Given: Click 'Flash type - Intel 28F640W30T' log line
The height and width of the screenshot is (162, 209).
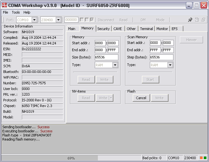Looking at the screenshot, I should click(27, 135).
